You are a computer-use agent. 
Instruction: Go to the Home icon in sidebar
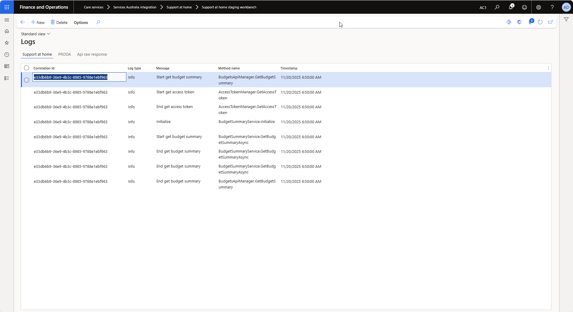(x=7, y=31)
